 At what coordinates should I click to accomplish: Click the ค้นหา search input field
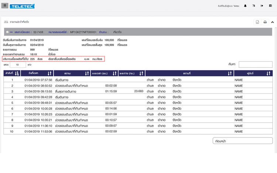tap(255, 64)
